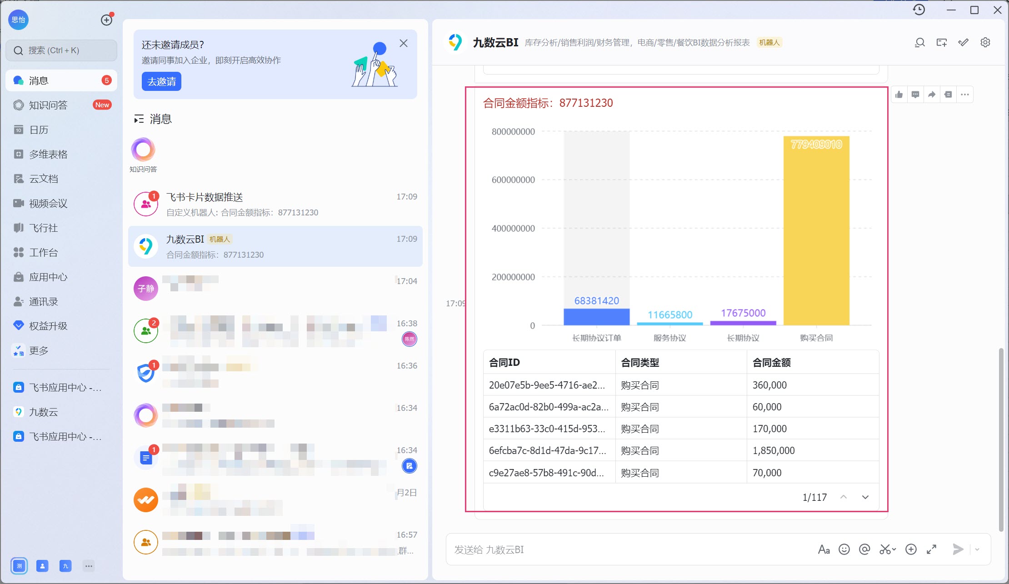Go to next table page chevron
This screenshot has width=1009, height=584.
(865, 497)
